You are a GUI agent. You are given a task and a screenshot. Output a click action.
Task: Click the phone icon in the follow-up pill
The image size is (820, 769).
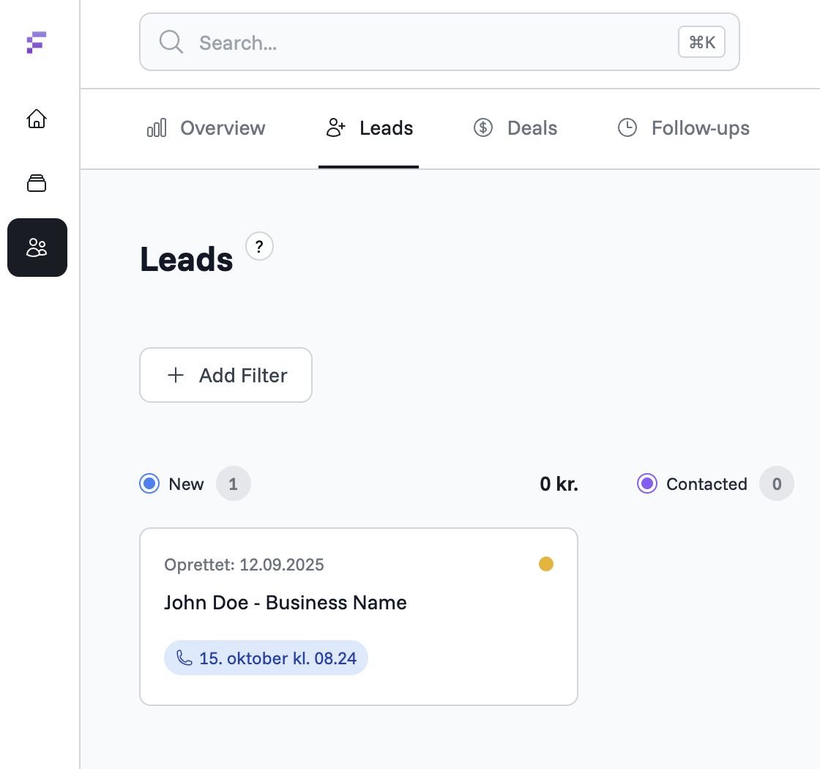[x=184, y=657]
